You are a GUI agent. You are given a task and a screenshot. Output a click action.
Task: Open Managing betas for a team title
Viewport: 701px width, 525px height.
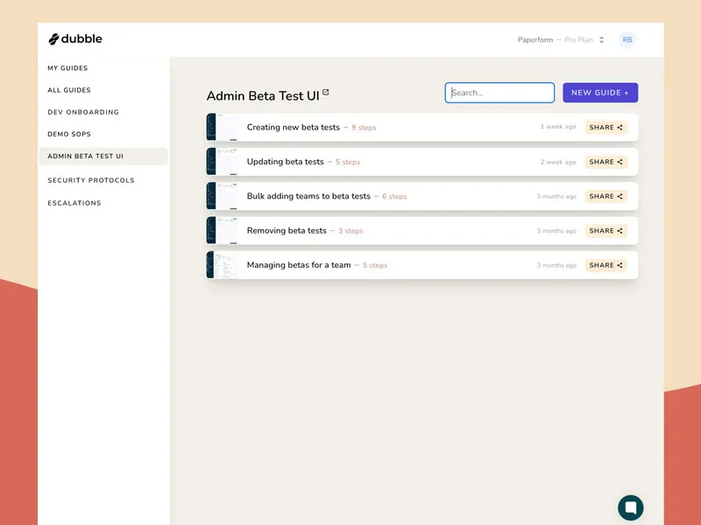point(299,265)
